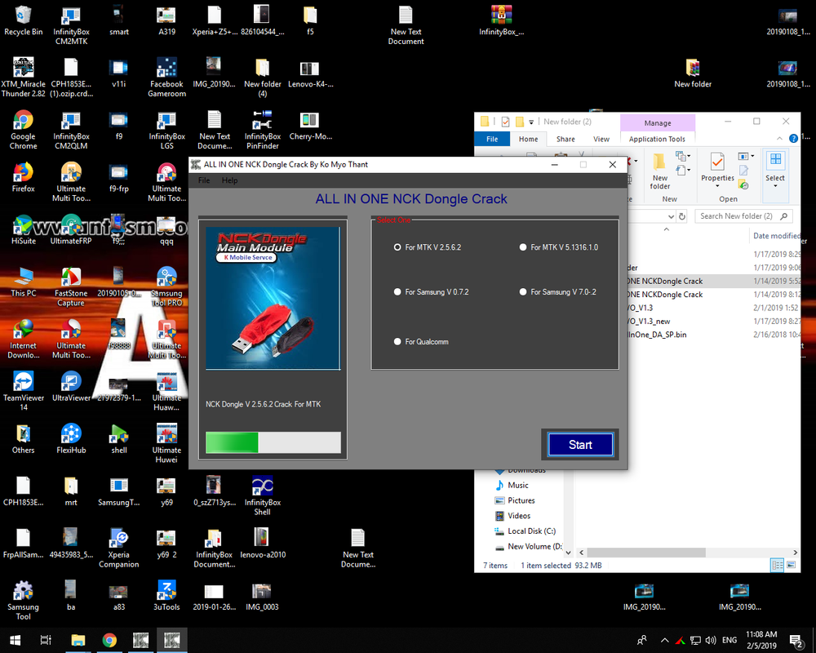The image size is (816, 653).
Task: Select Google Chrome desktop icon
Action: [24, 130]
